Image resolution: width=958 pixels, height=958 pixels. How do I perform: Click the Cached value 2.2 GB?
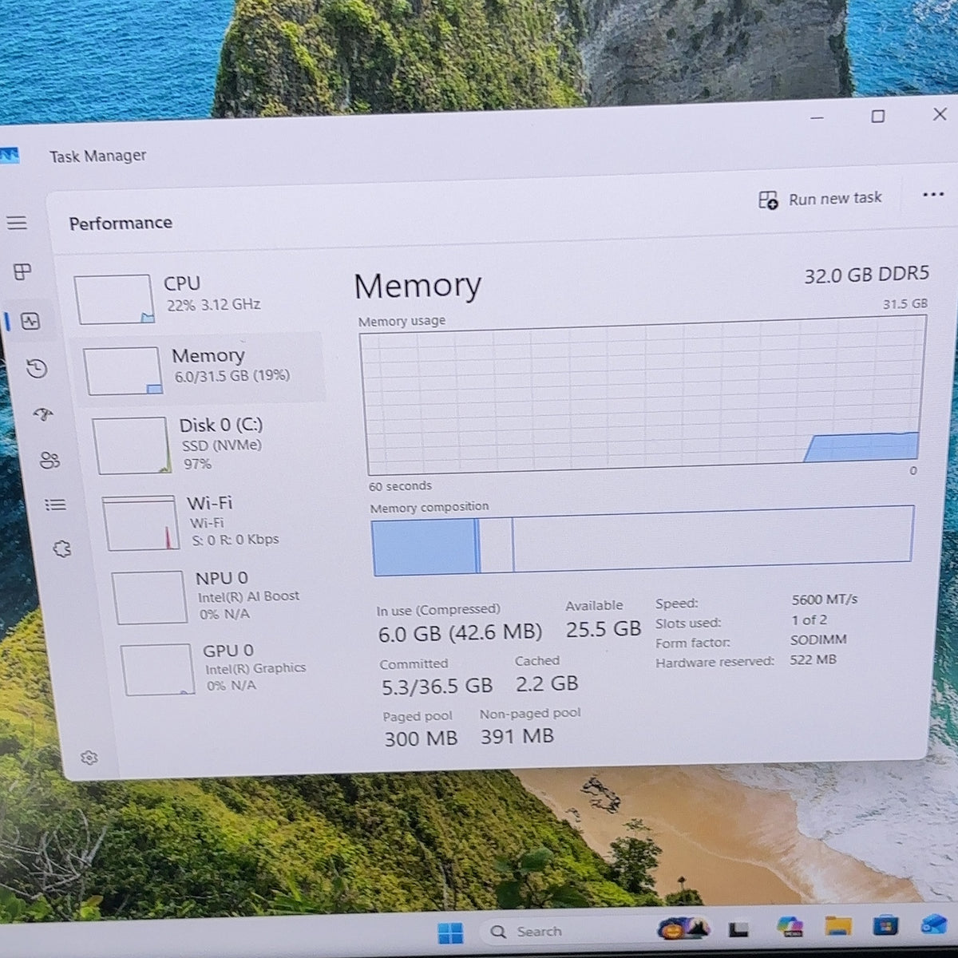pos(547,683)
